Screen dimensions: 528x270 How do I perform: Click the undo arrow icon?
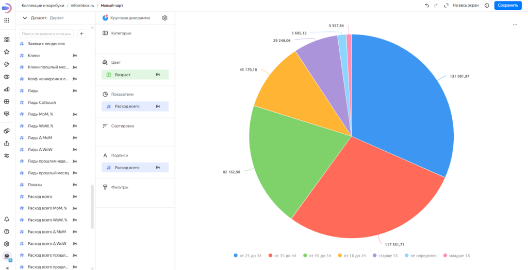[x=426, y=5]
